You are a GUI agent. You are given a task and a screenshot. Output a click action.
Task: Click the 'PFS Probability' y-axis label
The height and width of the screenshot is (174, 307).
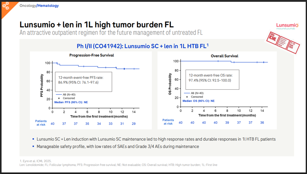click(x=42, y=85)
